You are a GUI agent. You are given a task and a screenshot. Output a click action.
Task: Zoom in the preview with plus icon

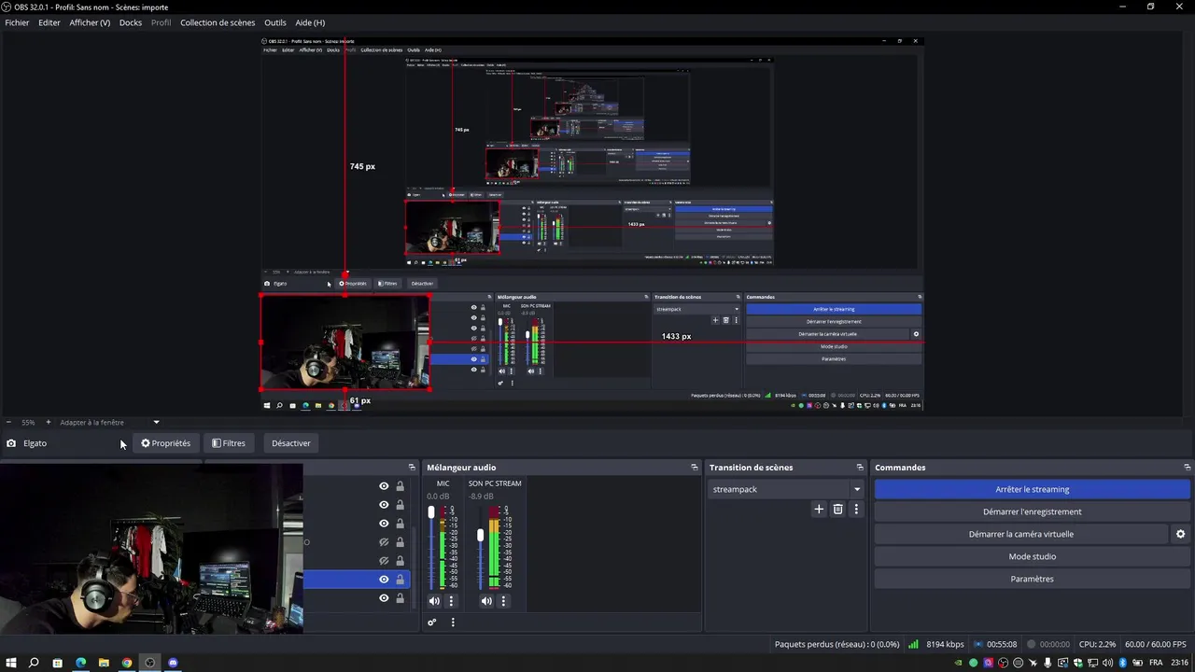[x=49, y=422]
